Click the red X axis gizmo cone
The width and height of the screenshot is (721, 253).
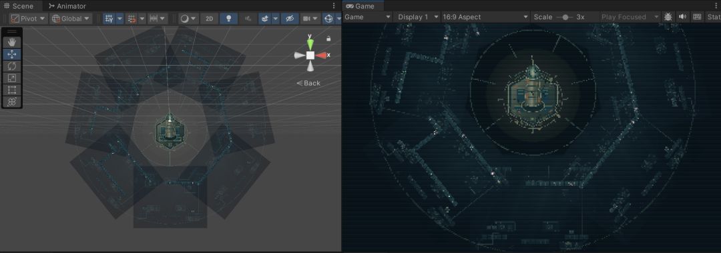coord(322,55)
